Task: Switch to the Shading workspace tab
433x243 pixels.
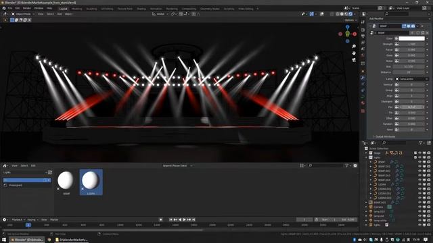Action: point(141,9)
